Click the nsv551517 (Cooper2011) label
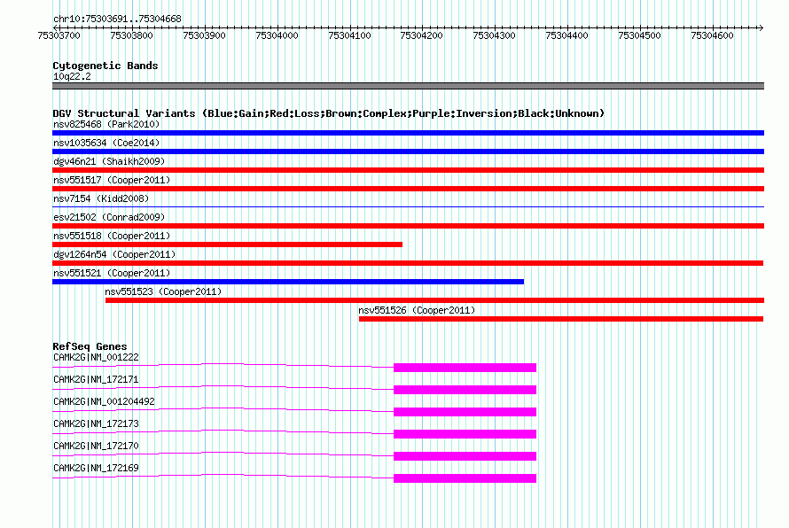The image size is (789, 528). (x=112, y=180)
